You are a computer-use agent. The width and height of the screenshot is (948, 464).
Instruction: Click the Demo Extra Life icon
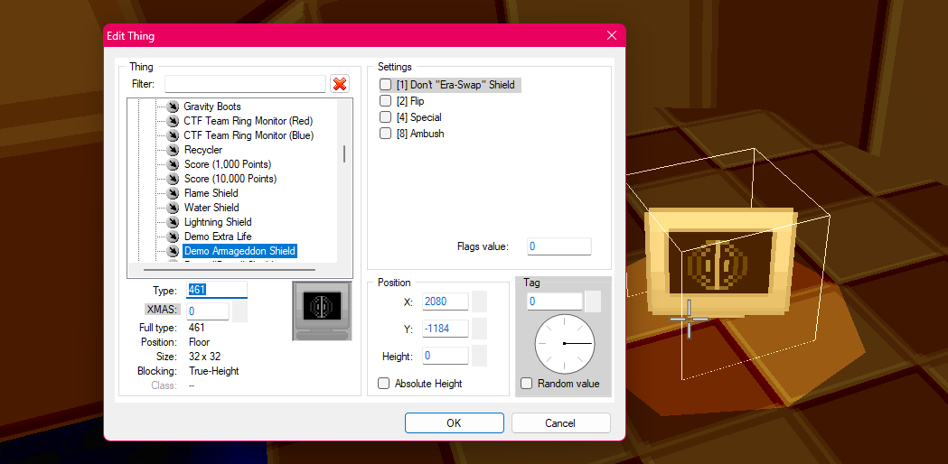pos(174,237)
